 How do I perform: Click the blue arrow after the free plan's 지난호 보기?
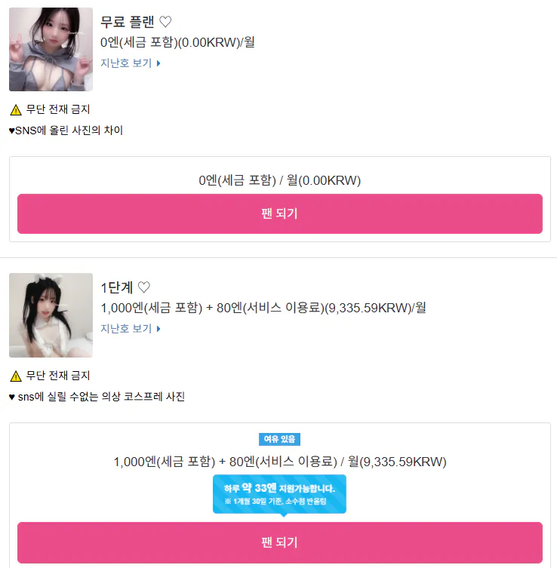point(158,63)
